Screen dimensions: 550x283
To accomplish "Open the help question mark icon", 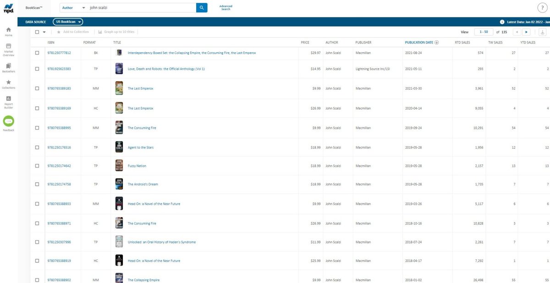I will pyautogui.click(x=541, y=8).
